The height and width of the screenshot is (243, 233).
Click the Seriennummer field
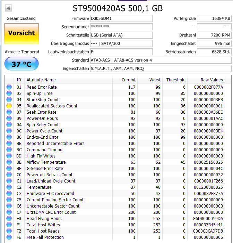click(121, 27)
